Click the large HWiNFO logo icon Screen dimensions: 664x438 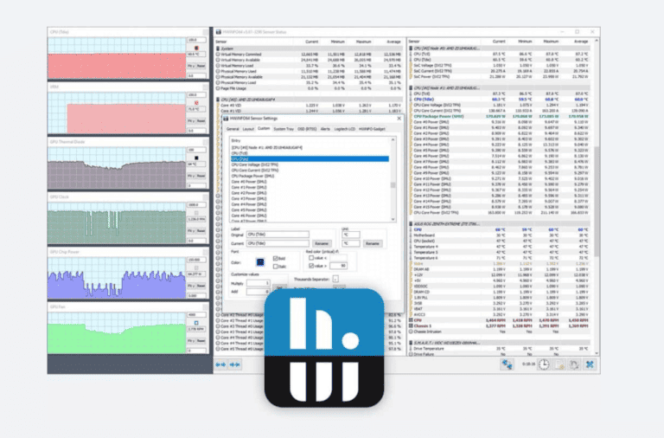tap(324, 348)
